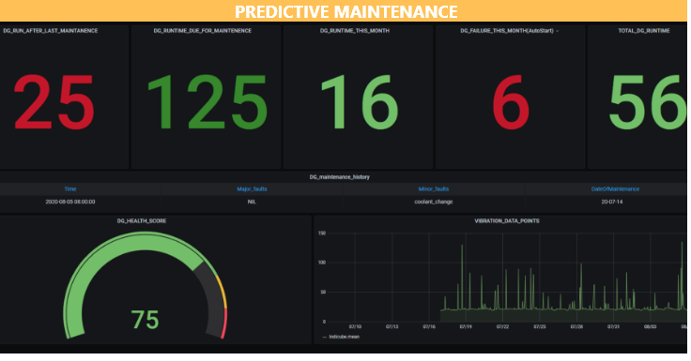Open the DG_RUNTIME_DUE_FOR_MAINTENENCE panel title
Image resolution: width=691 pixels, height=361 pixels.
(202, 31)
